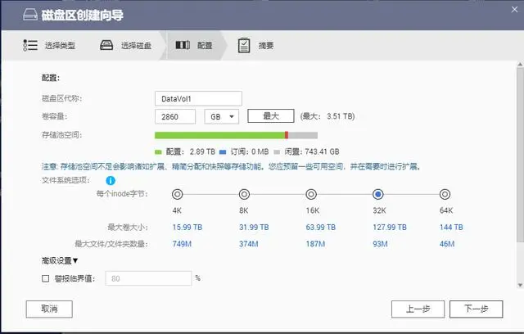This screenshot has width=524, height=334.
Task: Open the GB capacity unit dropdown
Action: tap(222, 116)
